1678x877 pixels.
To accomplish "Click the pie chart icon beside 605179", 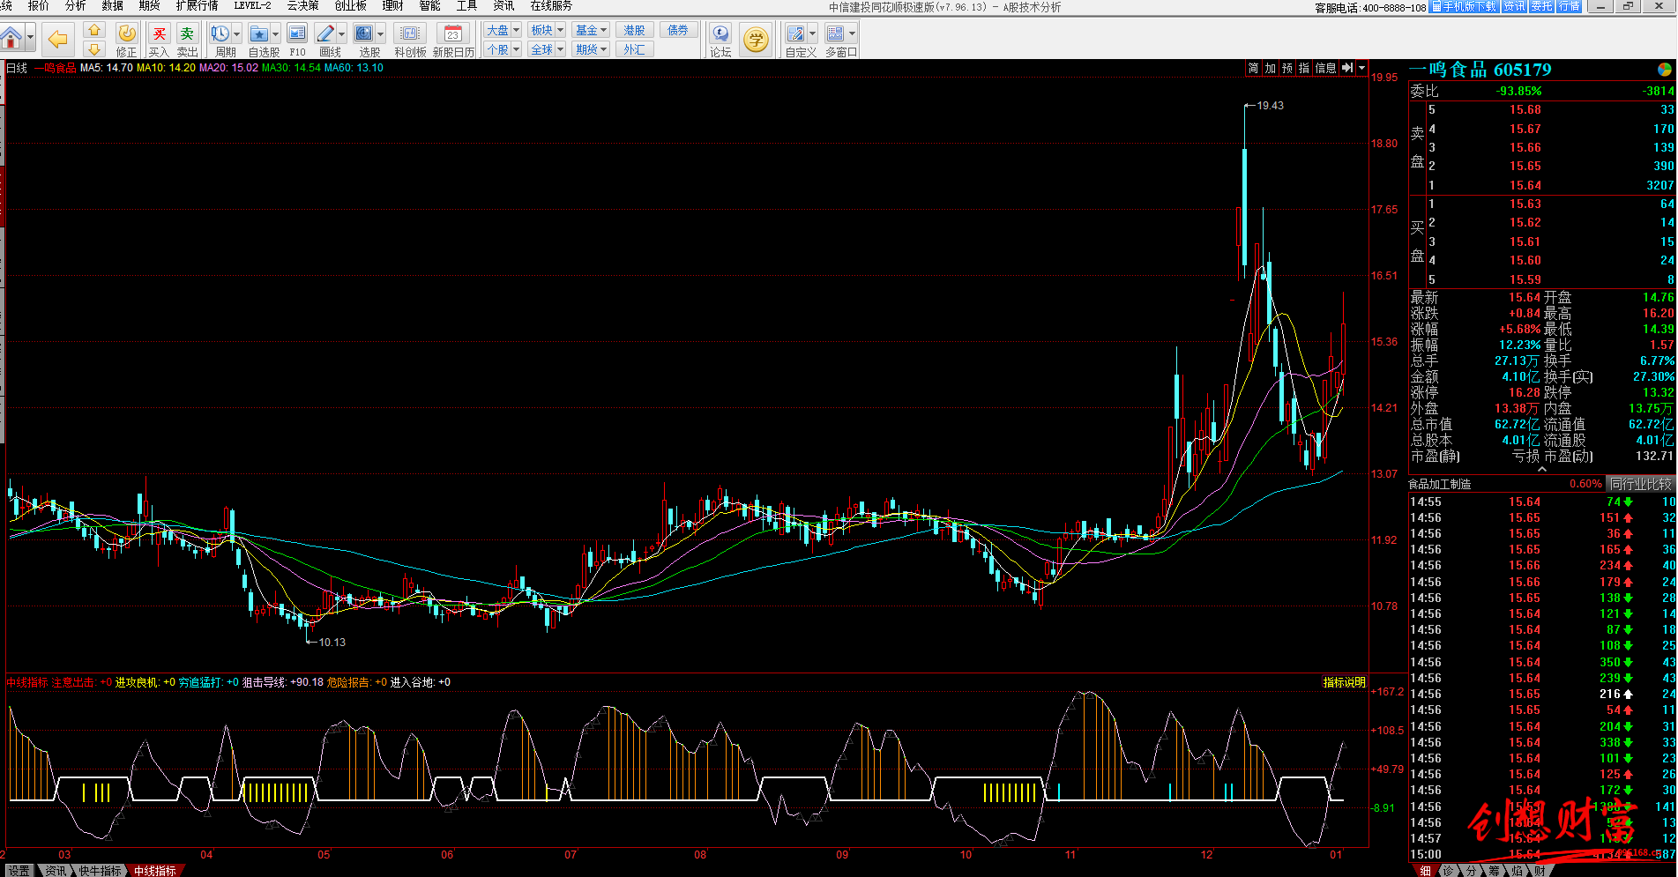I will [1665, 70].
